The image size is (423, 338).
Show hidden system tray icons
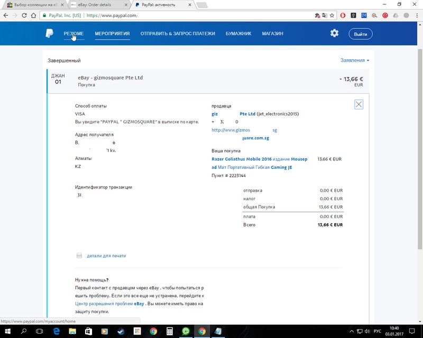pyautogui.click(x=352, y=331)
